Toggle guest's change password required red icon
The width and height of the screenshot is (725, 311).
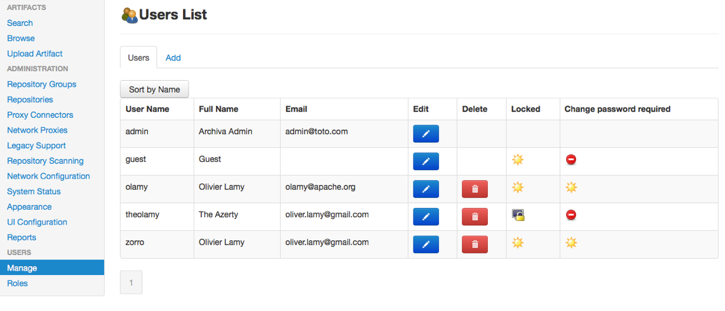(x=571, y=160)
